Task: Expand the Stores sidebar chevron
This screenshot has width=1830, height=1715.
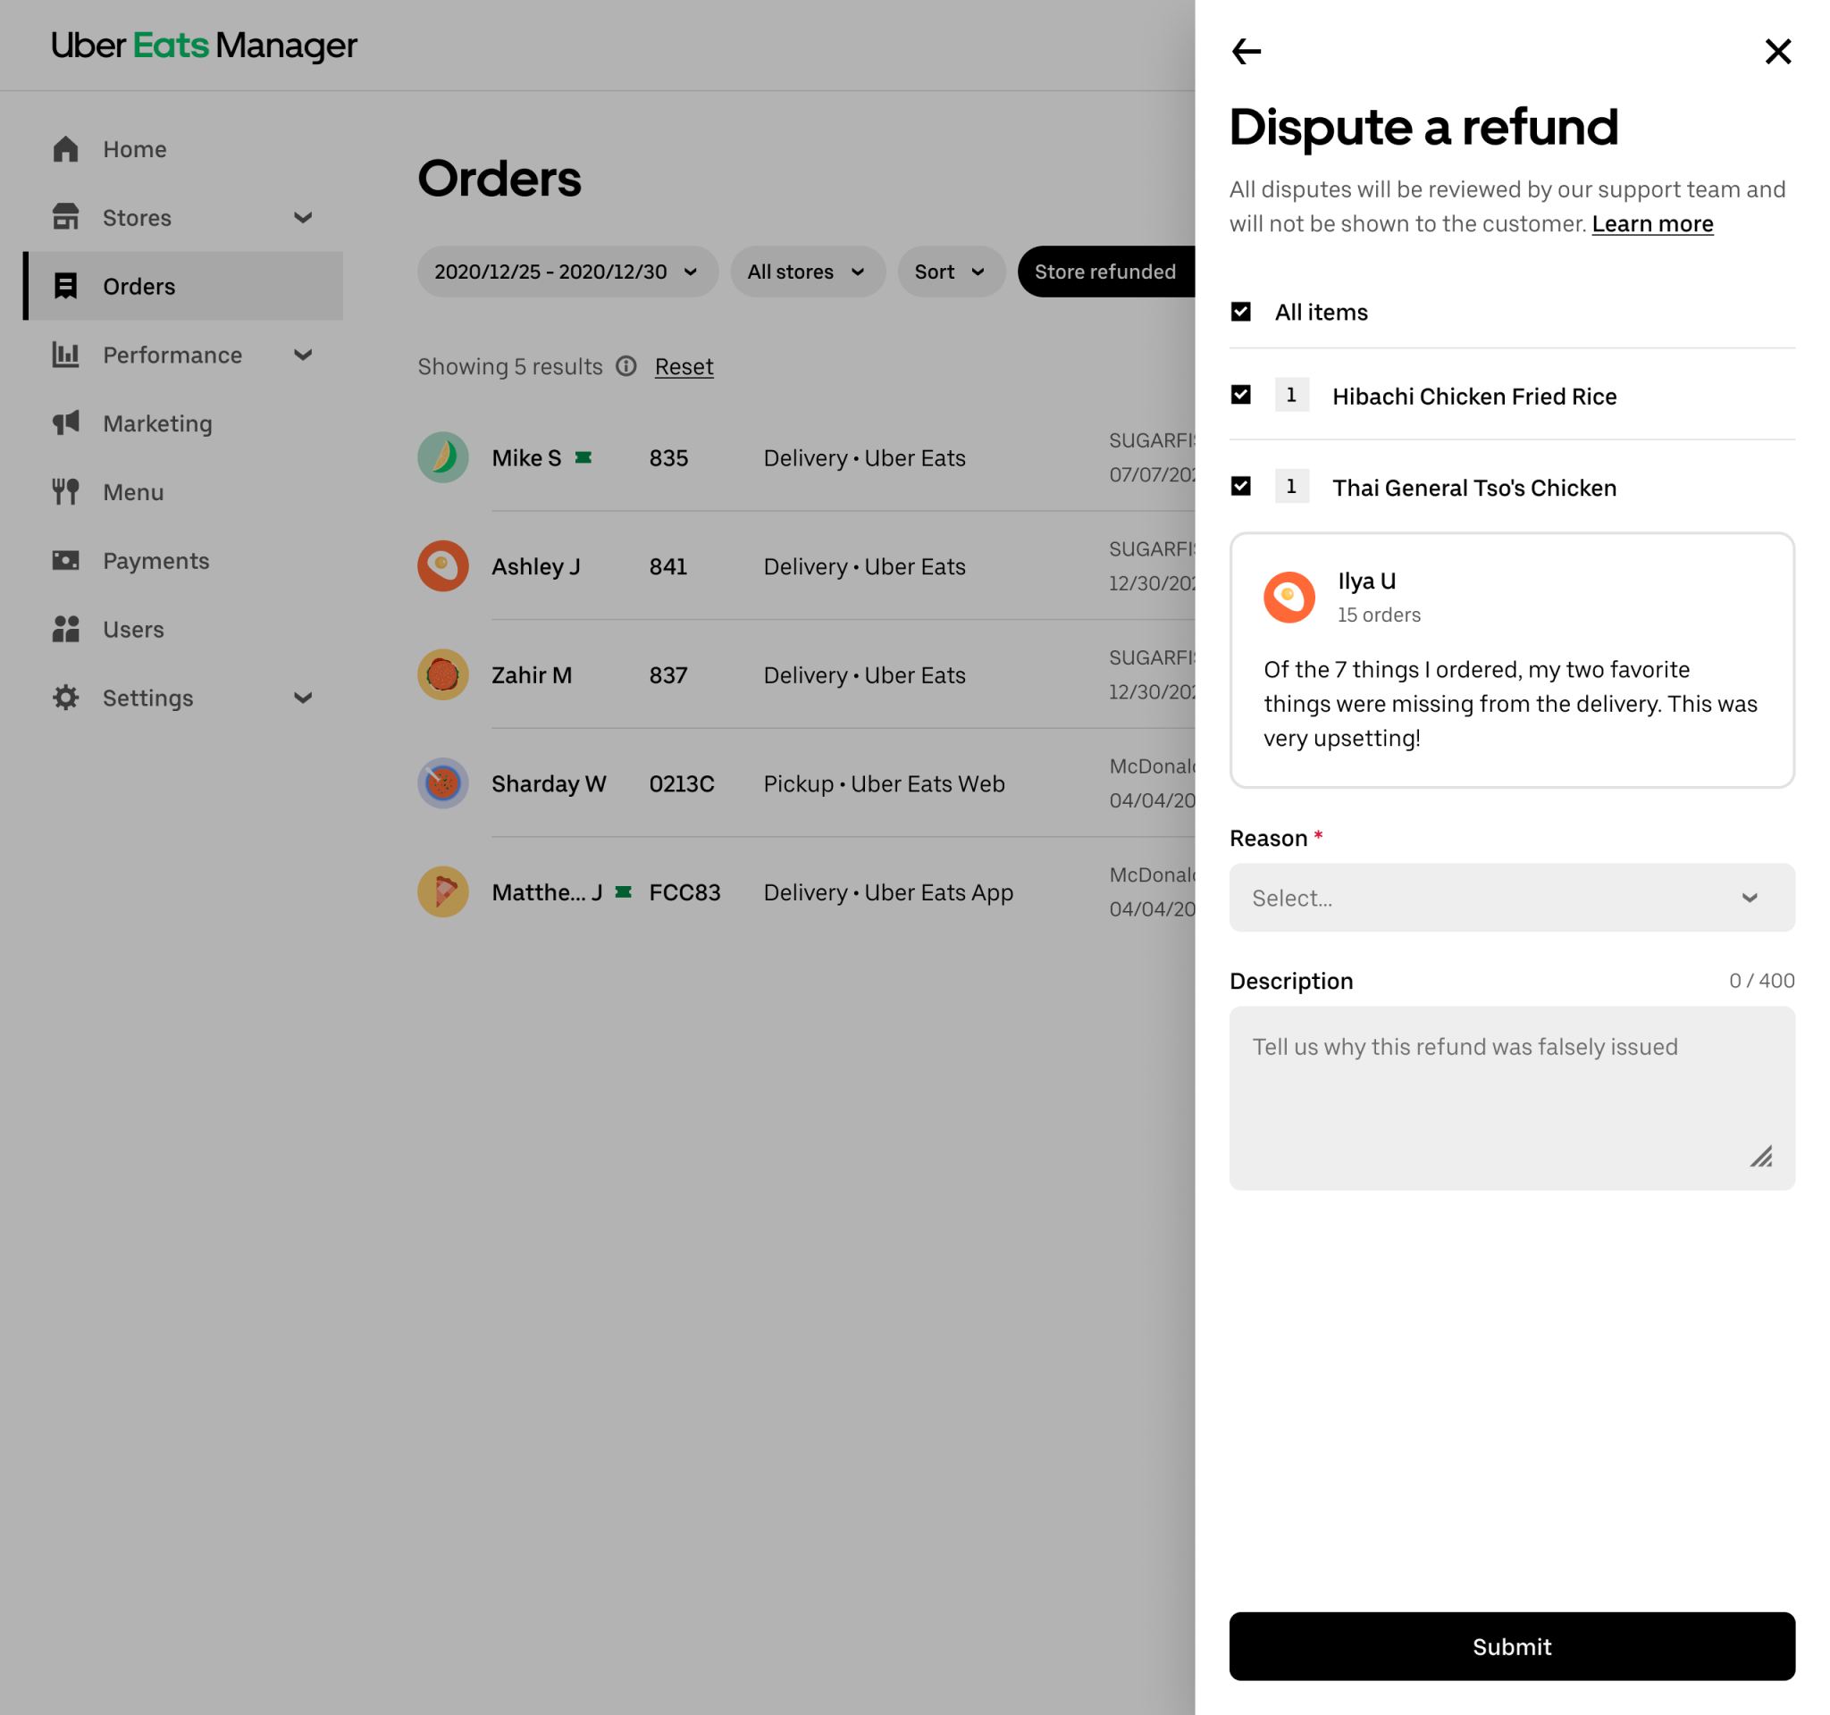Action: (303, 217)
